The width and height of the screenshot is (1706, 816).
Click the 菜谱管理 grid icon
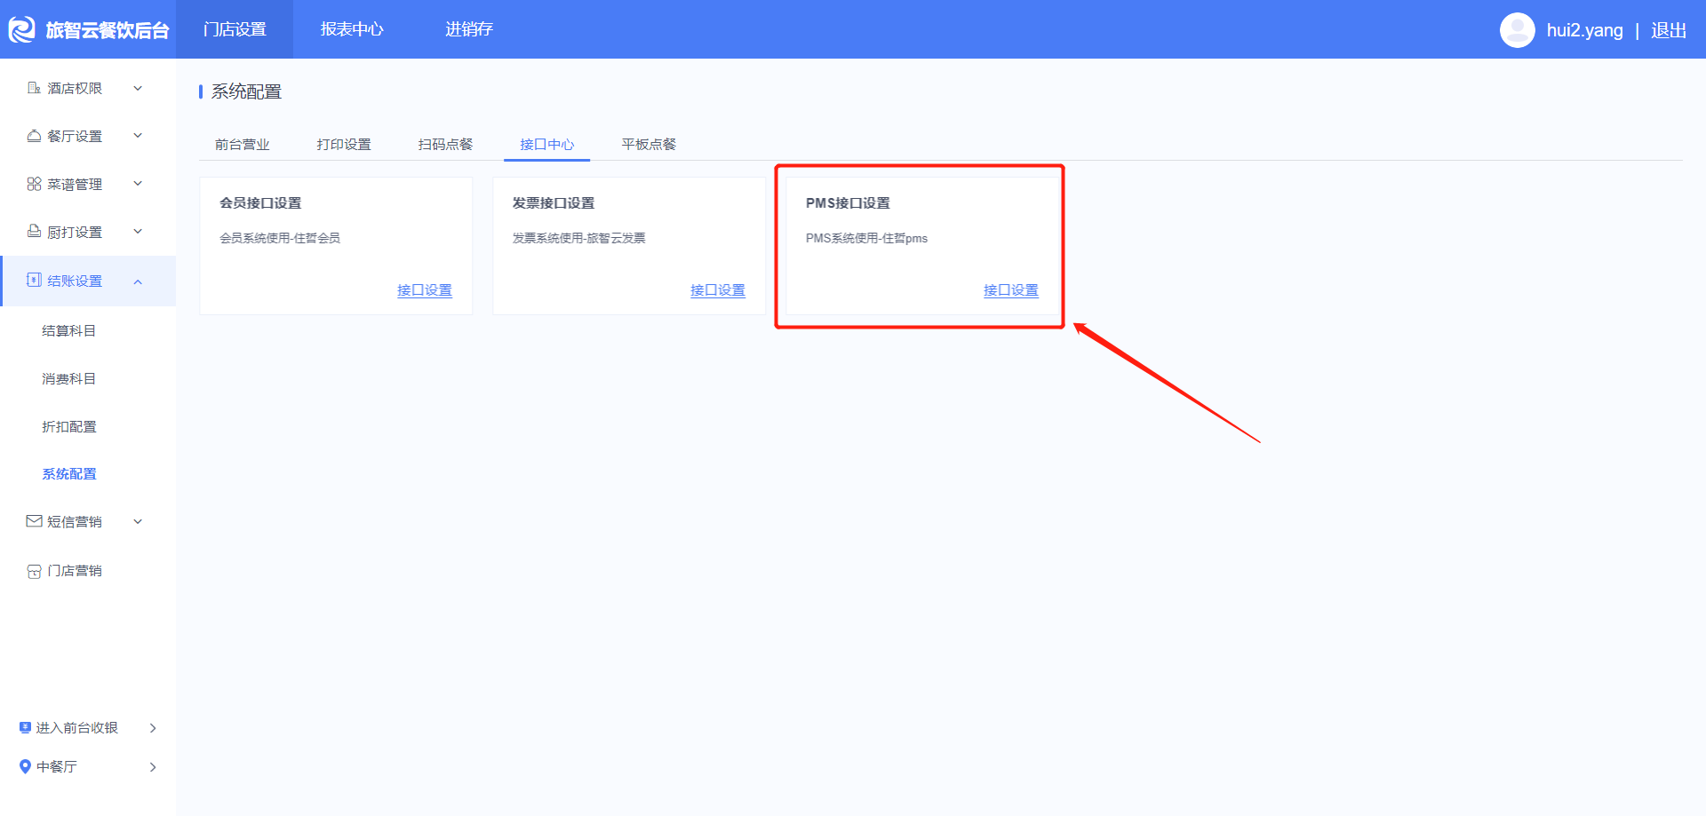click(34, 184)
